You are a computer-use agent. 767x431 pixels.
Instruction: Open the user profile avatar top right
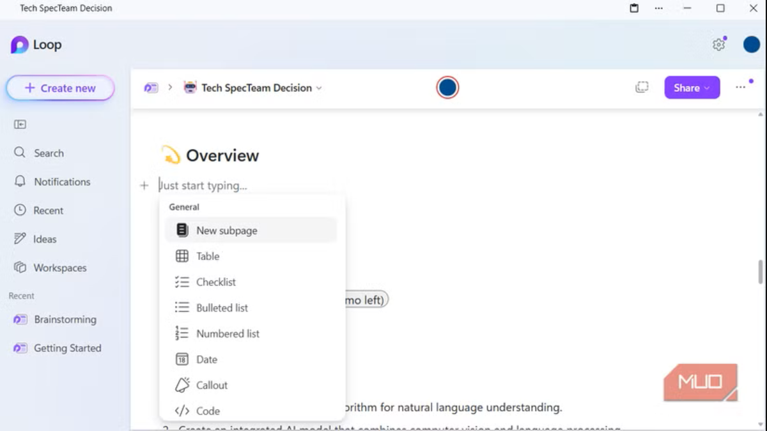click(751, 45)
